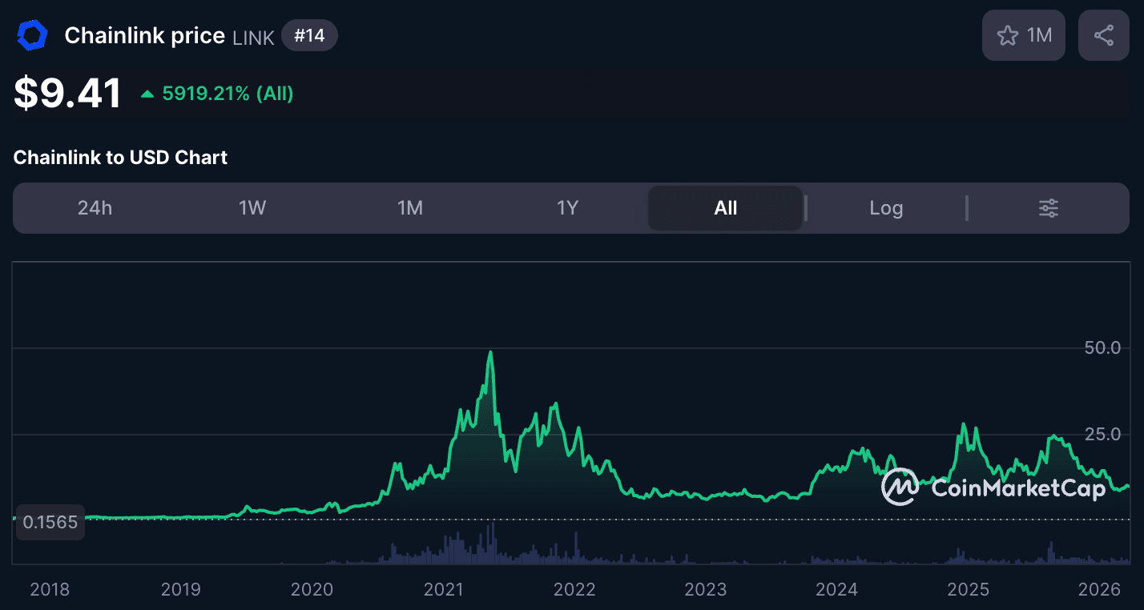This screenshot has height=610, width=1144.
Task: Show the 1Y price chart
Action: pos(567,208)
